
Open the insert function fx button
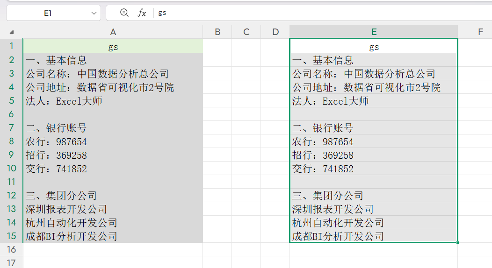point(142,13)
